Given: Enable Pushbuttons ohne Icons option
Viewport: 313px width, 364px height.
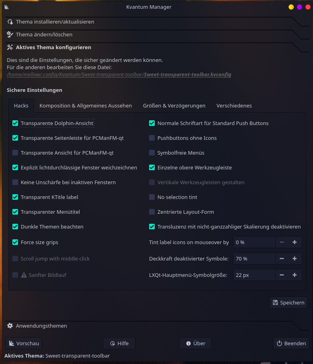Looking at the screenshot, I should (152, 138).
